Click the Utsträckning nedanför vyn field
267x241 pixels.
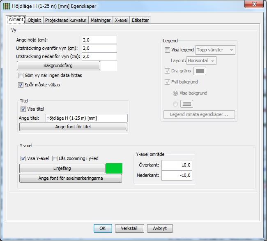(99, 56)
